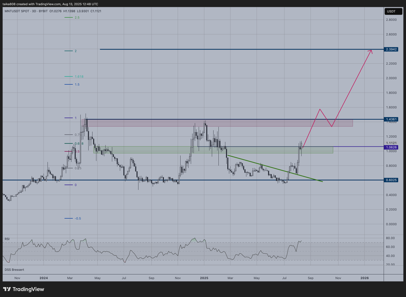
Task: Select the 1.0626 price label
Action: [391, 147]
